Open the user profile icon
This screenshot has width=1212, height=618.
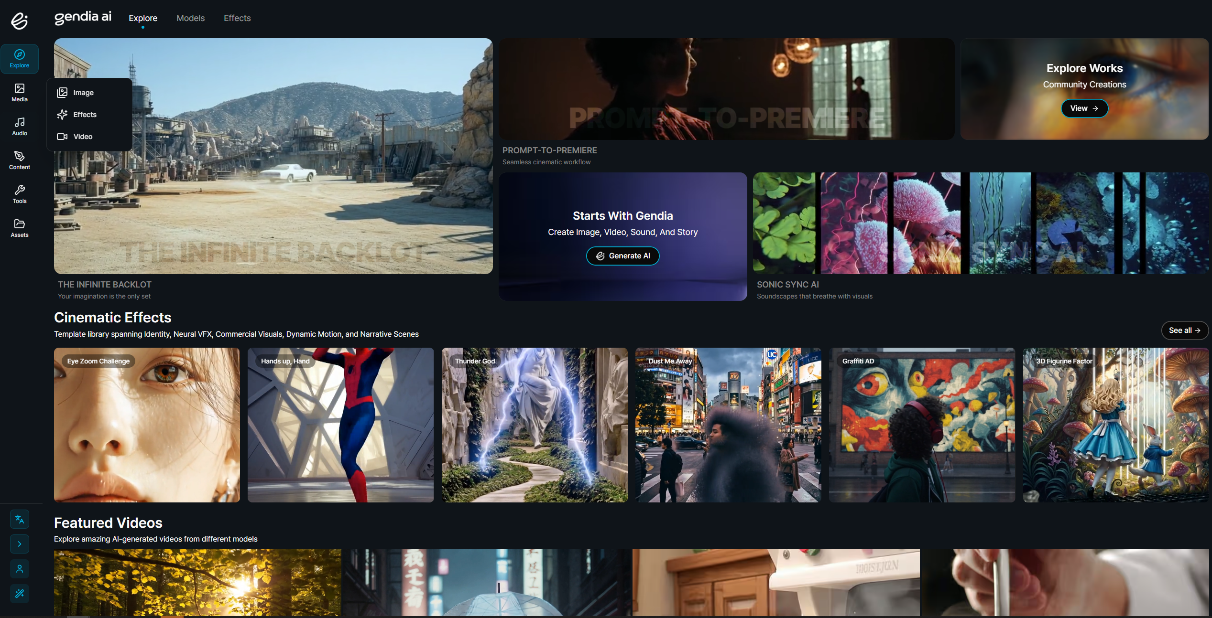20,569
